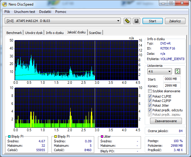Image resolution: width=191 pixels, height=157 pixels.
Task: Click the lower PIF errors graph
Action: coord(76,107)
